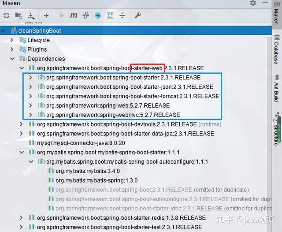The image size is (282, 232).
Task: Run Maven build play icon
Action: 62,15
